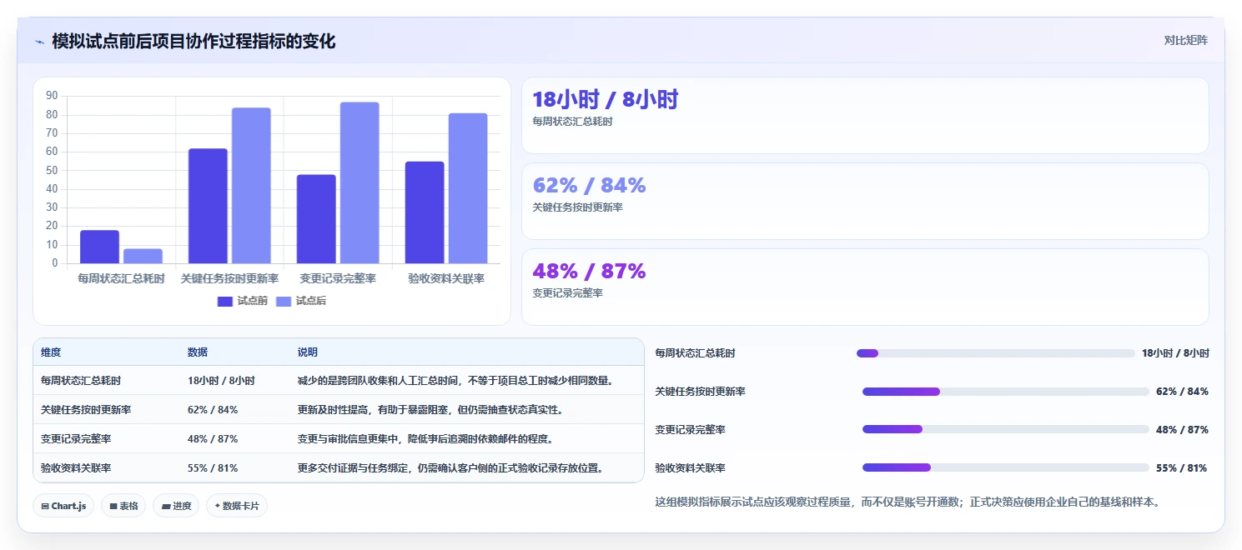The height and width of the screenshot is (550, 1242).
Task: Toggle the 试点前 legend swatch
Action: point(225,301)
